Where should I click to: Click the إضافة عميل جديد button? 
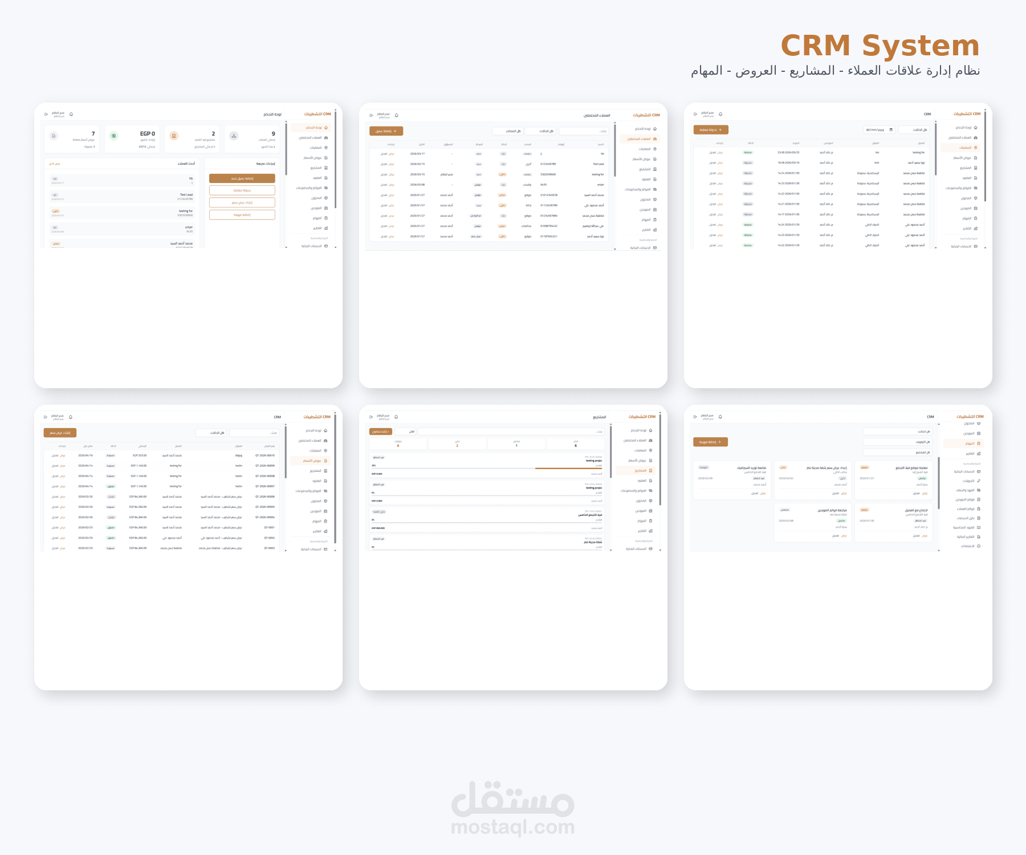[x=242, y=178]
